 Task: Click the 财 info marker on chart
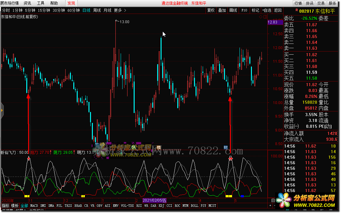pyautogui.click(x=226, y=148)
